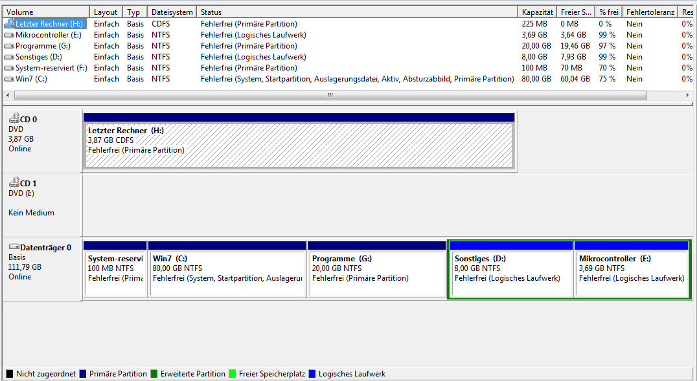
Task: Select the Datenträger 0 disk label panel
Action: pos(42,269)
